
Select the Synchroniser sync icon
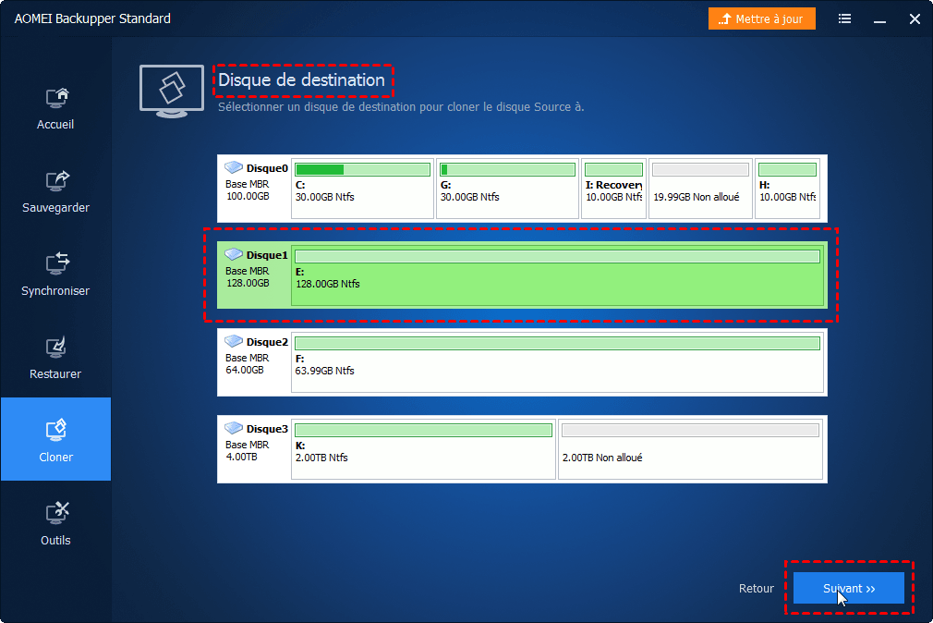click(x=57, y=263)
